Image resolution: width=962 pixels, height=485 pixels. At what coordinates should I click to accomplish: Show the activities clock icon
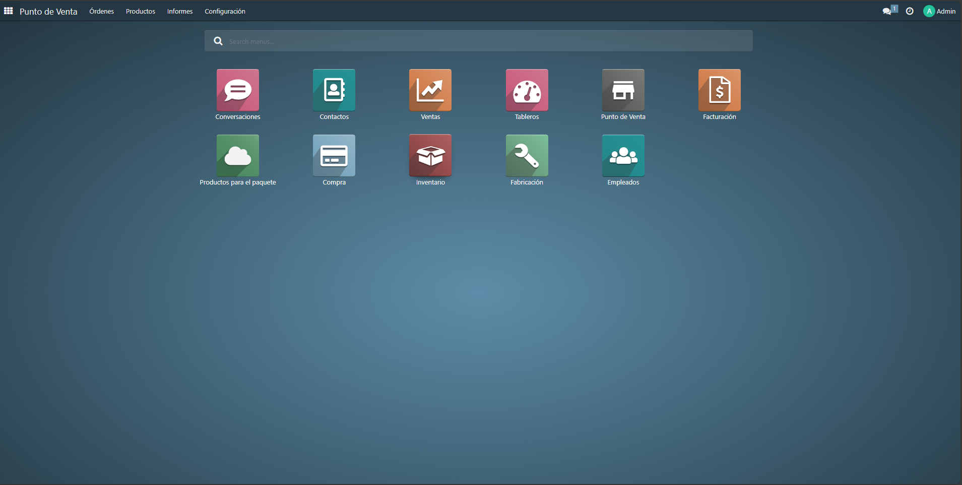point(910,11)
